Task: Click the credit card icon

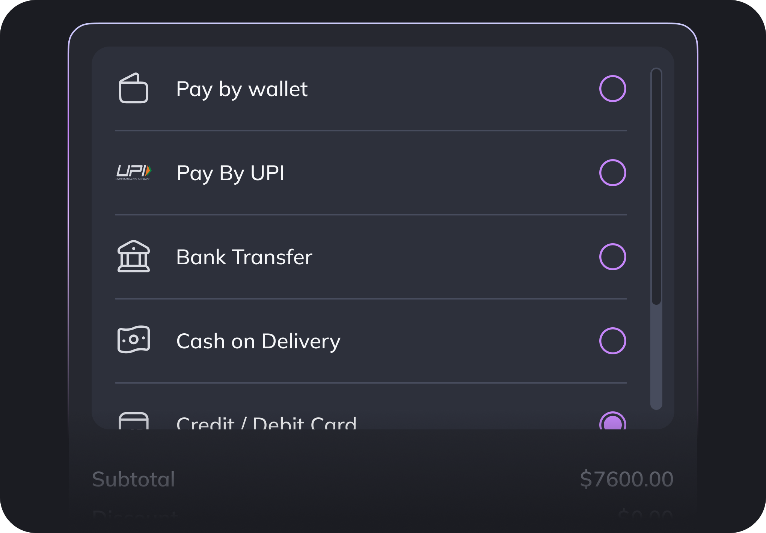Action: tap(134, 421)
